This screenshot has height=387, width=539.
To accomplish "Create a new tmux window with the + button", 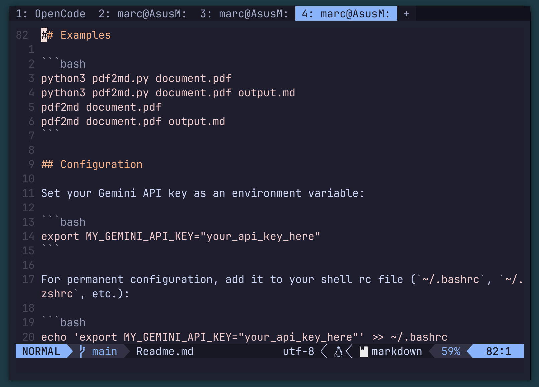I will tap(406, 14).
